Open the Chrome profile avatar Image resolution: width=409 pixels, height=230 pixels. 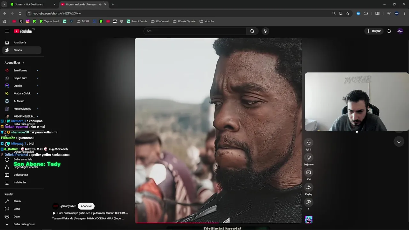click(397, 13)
